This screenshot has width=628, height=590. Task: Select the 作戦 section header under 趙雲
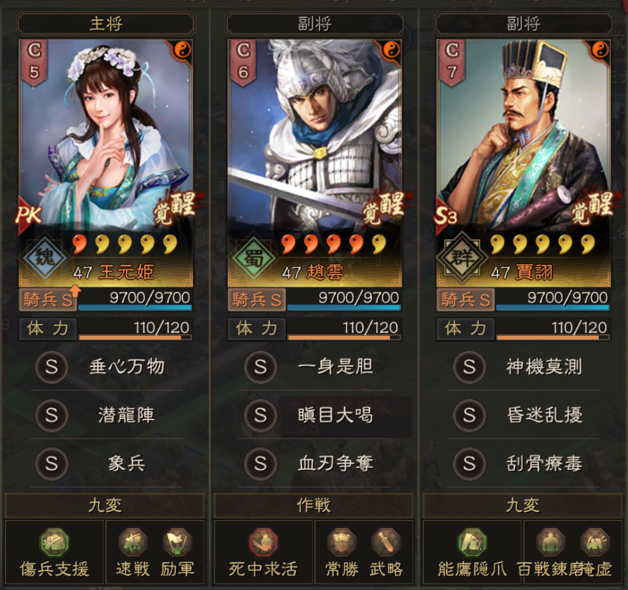(x=313, y=506)
